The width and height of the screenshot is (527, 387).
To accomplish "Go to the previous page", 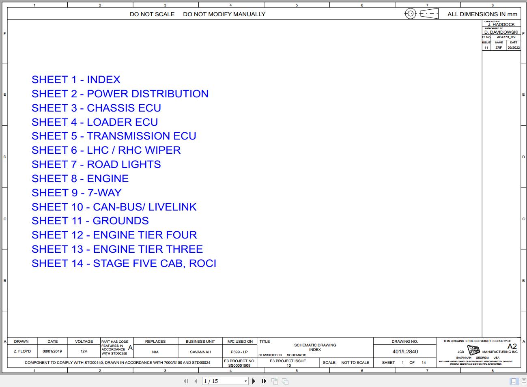I will (x=195, y=381).
